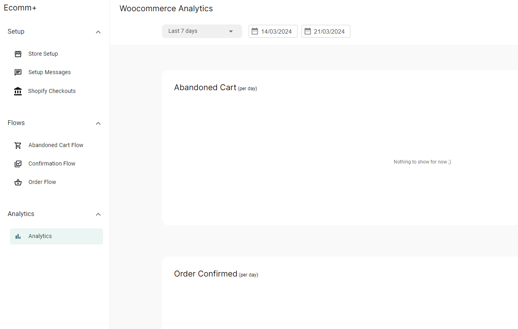The height and width of the screenshot is (329, 518).
Task: Click the start date field 14/03/2024
Action: [273, 31]
